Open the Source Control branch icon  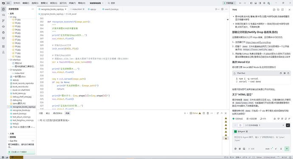(3, 21)
